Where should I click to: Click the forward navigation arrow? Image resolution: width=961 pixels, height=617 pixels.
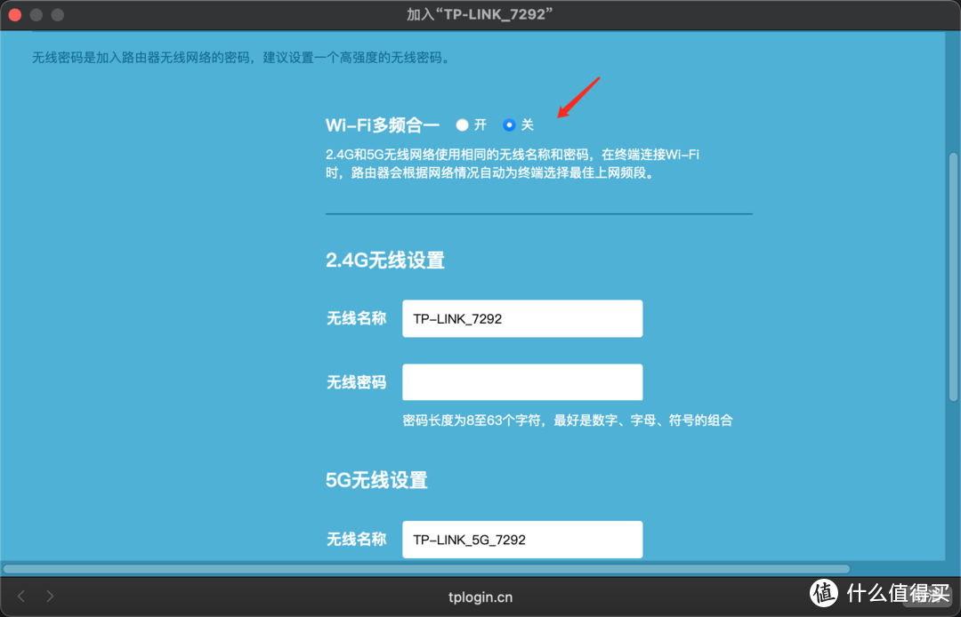50,597
